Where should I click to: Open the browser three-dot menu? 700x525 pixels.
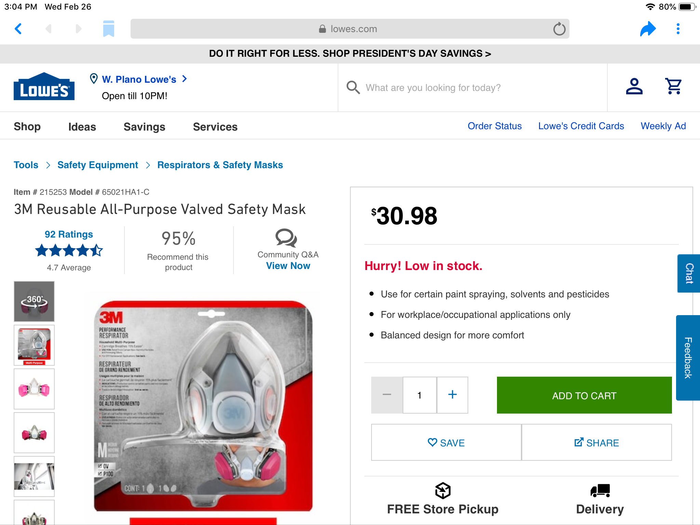pos(678,29)
